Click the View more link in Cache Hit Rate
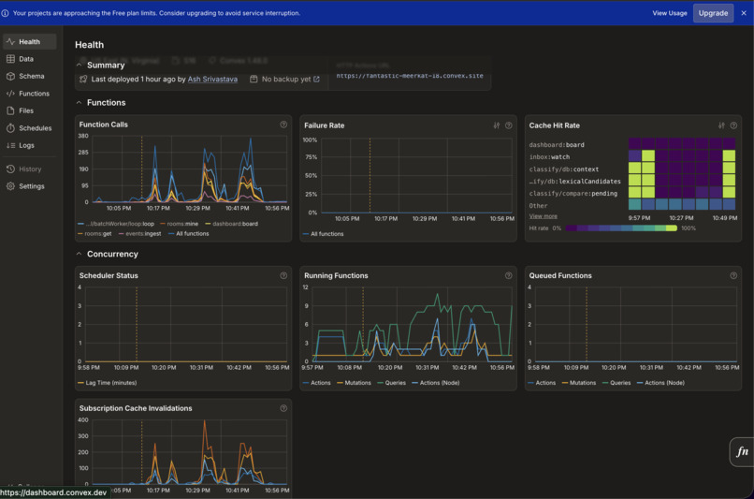The image size is (754, 499). click(543, 216)
